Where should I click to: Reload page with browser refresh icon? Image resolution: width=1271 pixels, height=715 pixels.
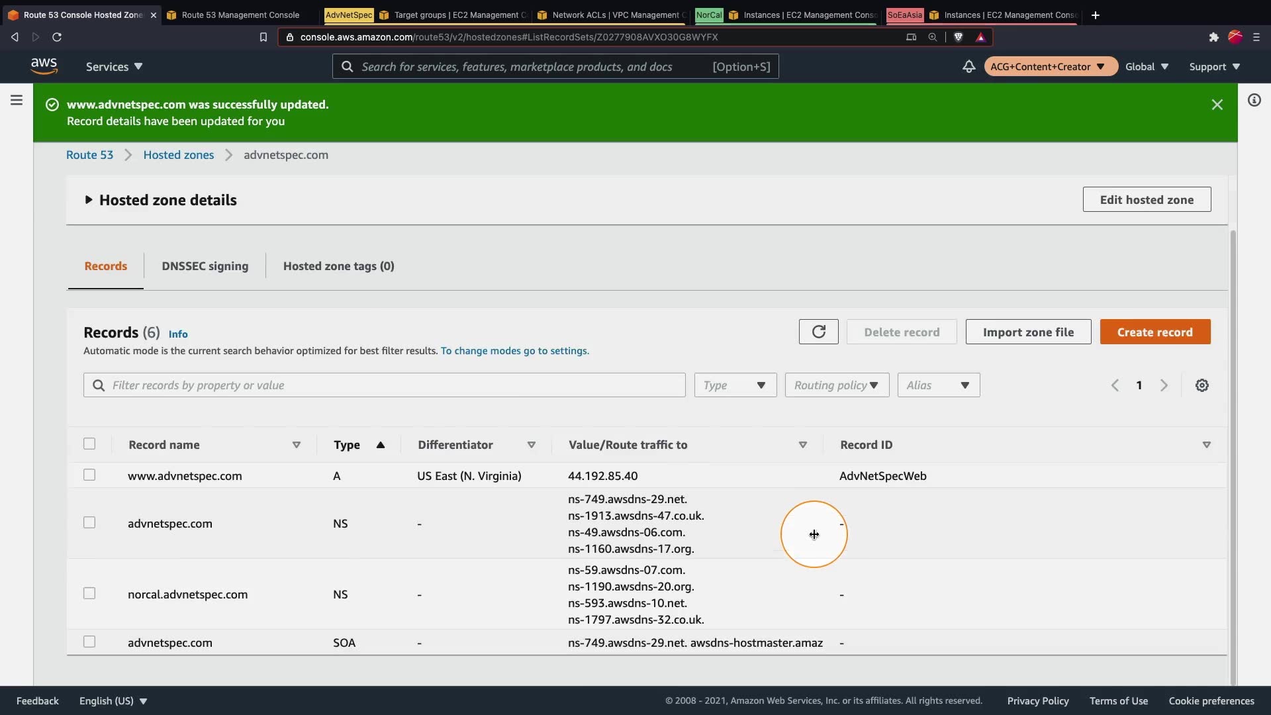point(57,37)
